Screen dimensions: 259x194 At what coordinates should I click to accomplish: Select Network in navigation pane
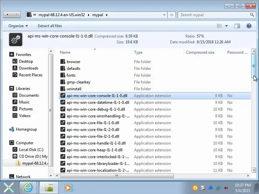(x=23, y=177)
